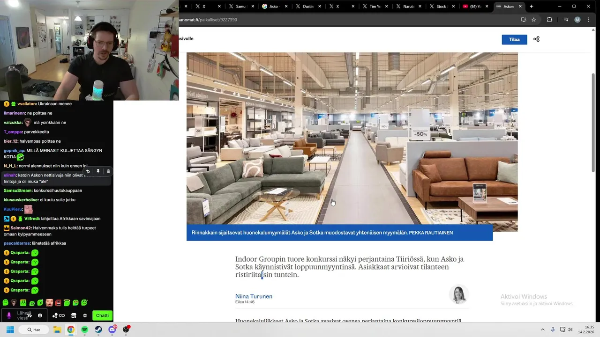This screenshot has width=600, height=337.
Task: Click the streamer webcam video
Action: pos(89,50)
